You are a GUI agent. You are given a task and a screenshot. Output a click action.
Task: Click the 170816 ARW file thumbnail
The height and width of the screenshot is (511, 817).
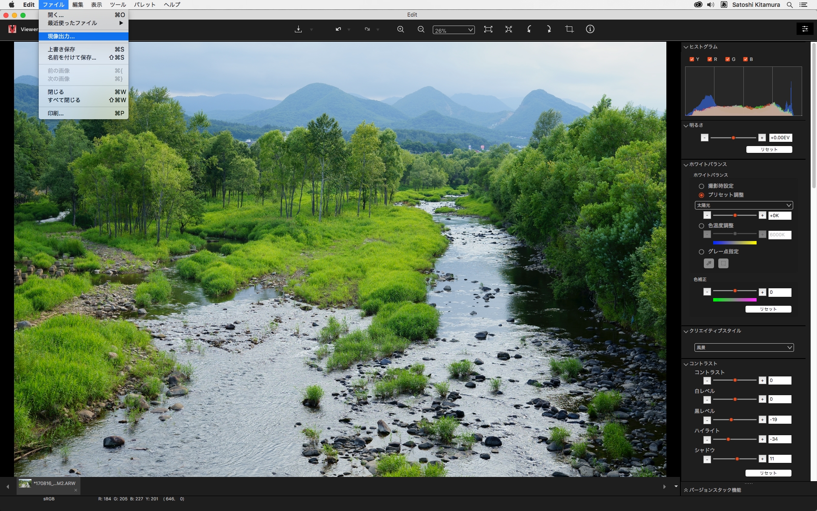click(25, 483)
